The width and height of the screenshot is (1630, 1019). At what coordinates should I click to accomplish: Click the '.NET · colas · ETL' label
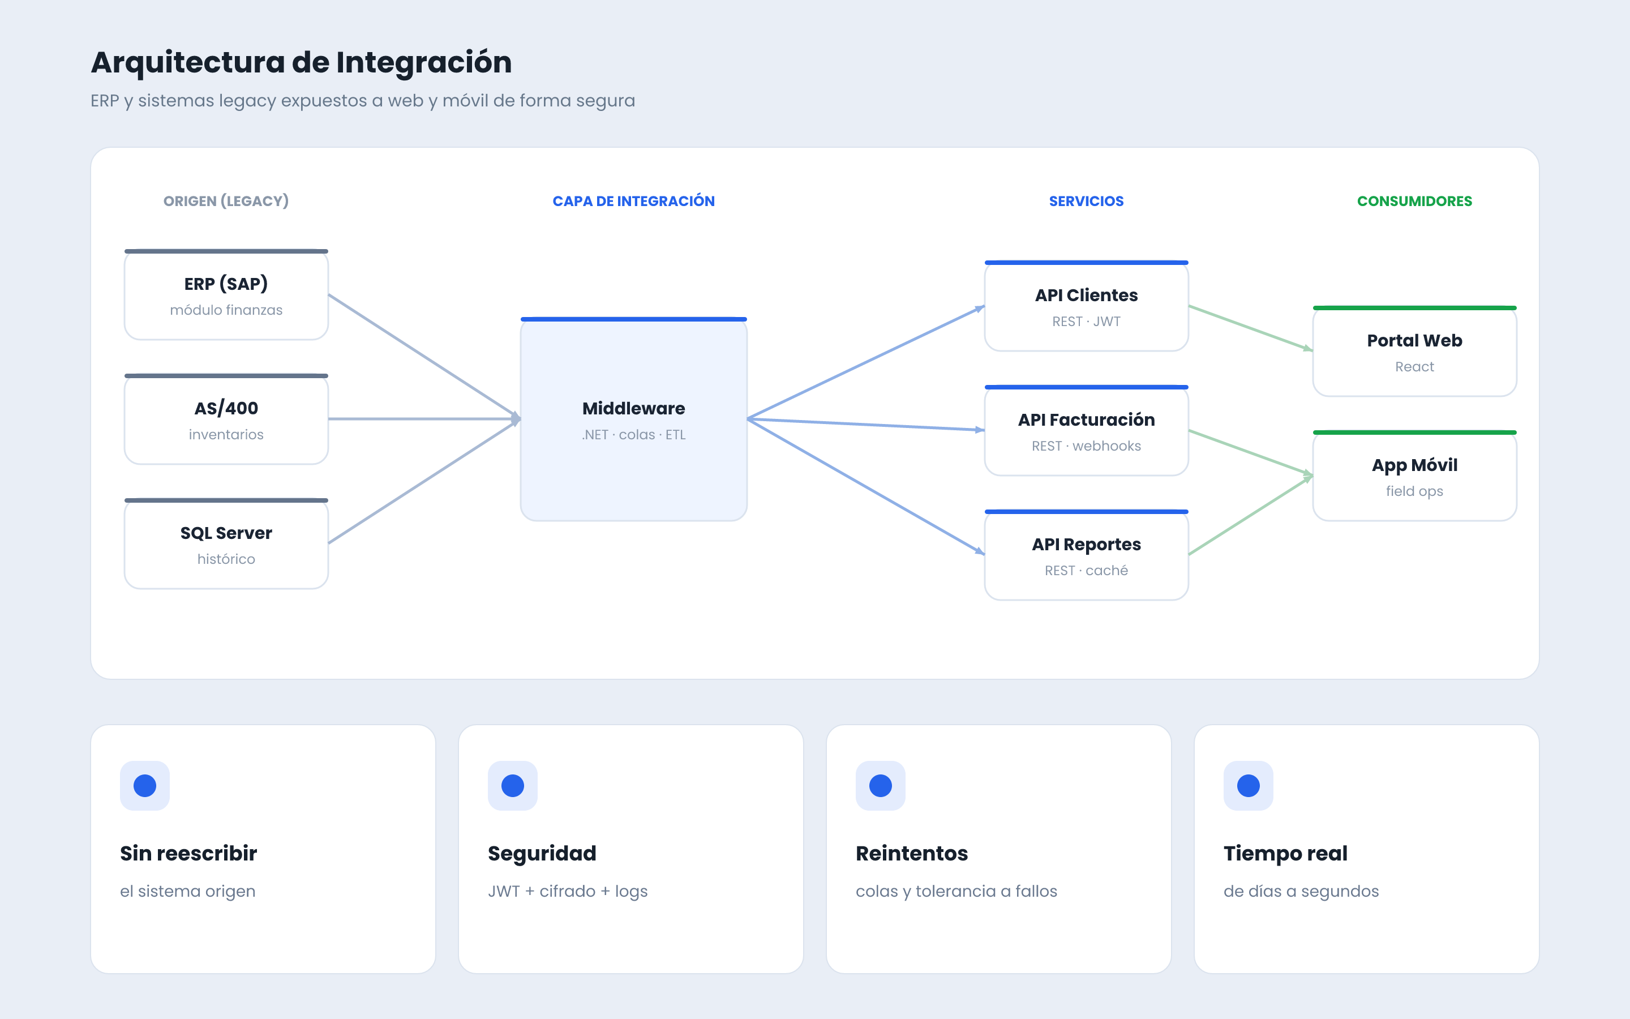634,435
